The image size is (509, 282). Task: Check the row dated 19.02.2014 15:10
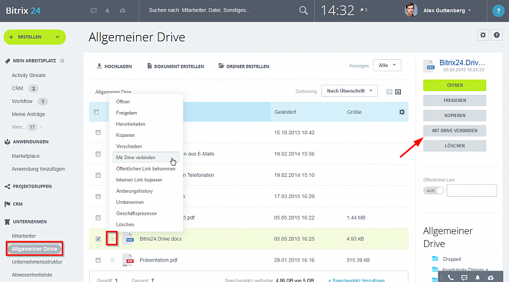click(x=98, y=175)
